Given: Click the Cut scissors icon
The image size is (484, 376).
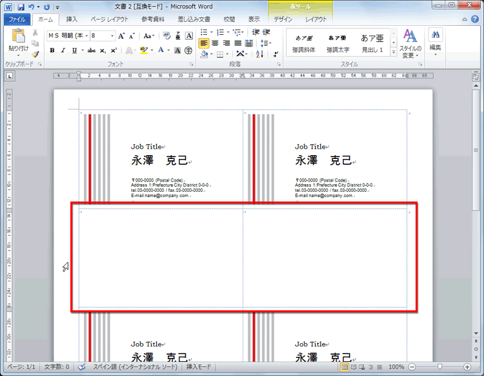Looking at the screenshot, I should point(35,33).
